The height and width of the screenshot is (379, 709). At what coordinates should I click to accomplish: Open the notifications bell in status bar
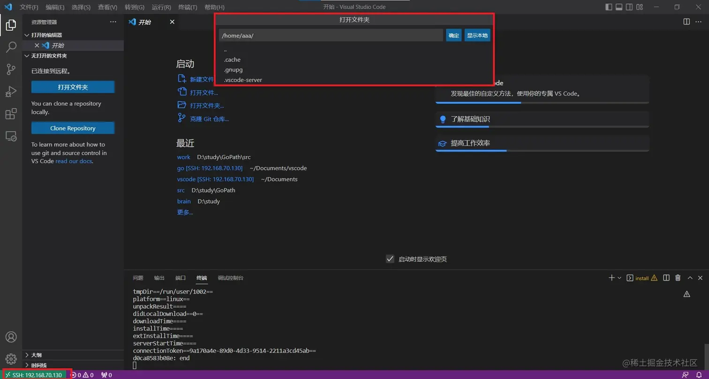pyautogui.click(x=699, y=375)
